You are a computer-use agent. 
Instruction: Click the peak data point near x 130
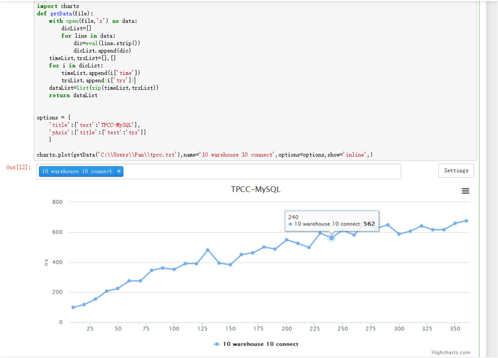[x=208, y=250]
